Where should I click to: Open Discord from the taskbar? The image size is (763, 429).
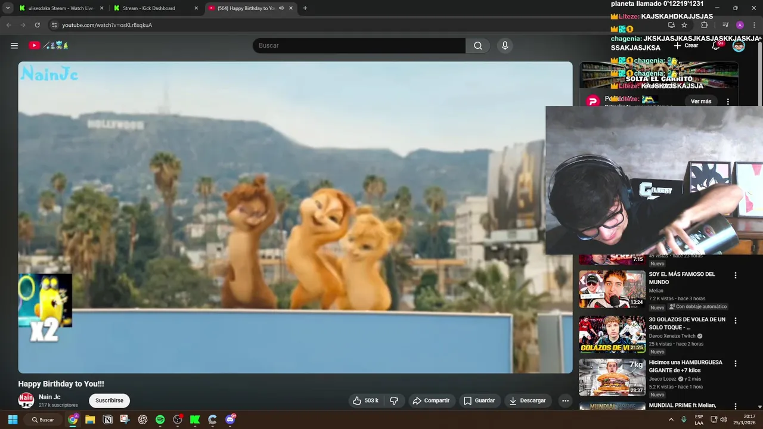pos(230,419)
